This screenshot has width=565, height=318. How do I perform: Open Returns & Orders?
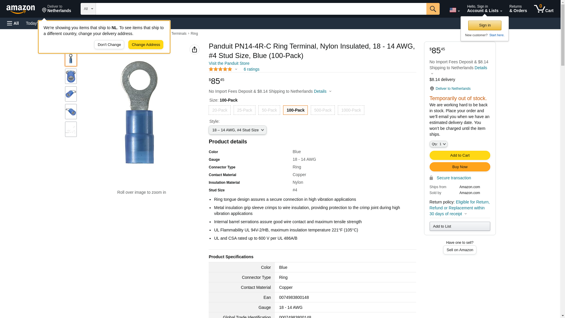pos(518,9)
